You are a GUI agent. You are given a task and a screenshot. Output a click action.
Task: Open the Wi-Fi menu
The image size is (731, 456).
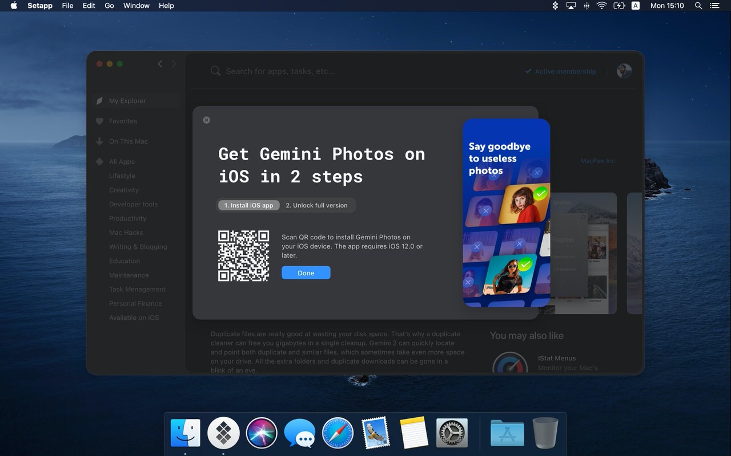[602, 6]
